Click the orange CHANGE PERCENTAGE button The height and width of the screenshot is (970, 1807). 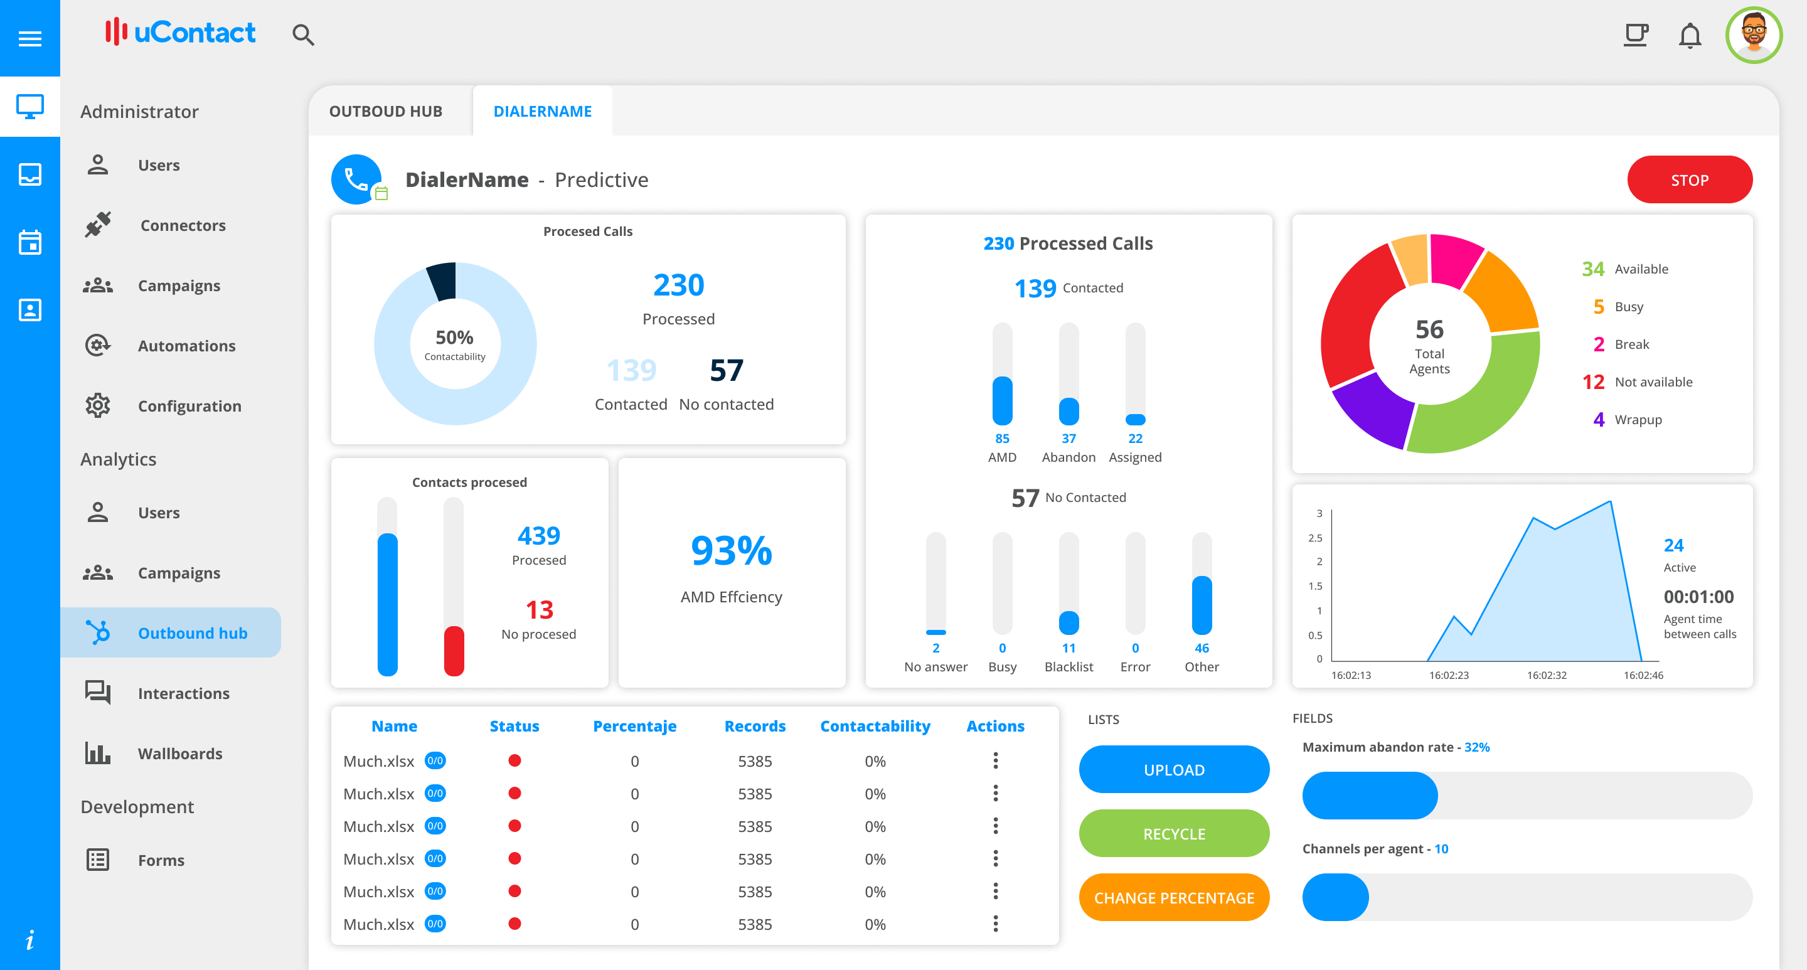tap(1173, 897)
